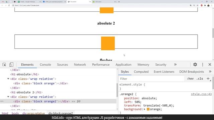Image resolution: width=214 pixels, height=120 pixels.
Task: Select the div block orange2 DOM row
Action: [58, 101]
